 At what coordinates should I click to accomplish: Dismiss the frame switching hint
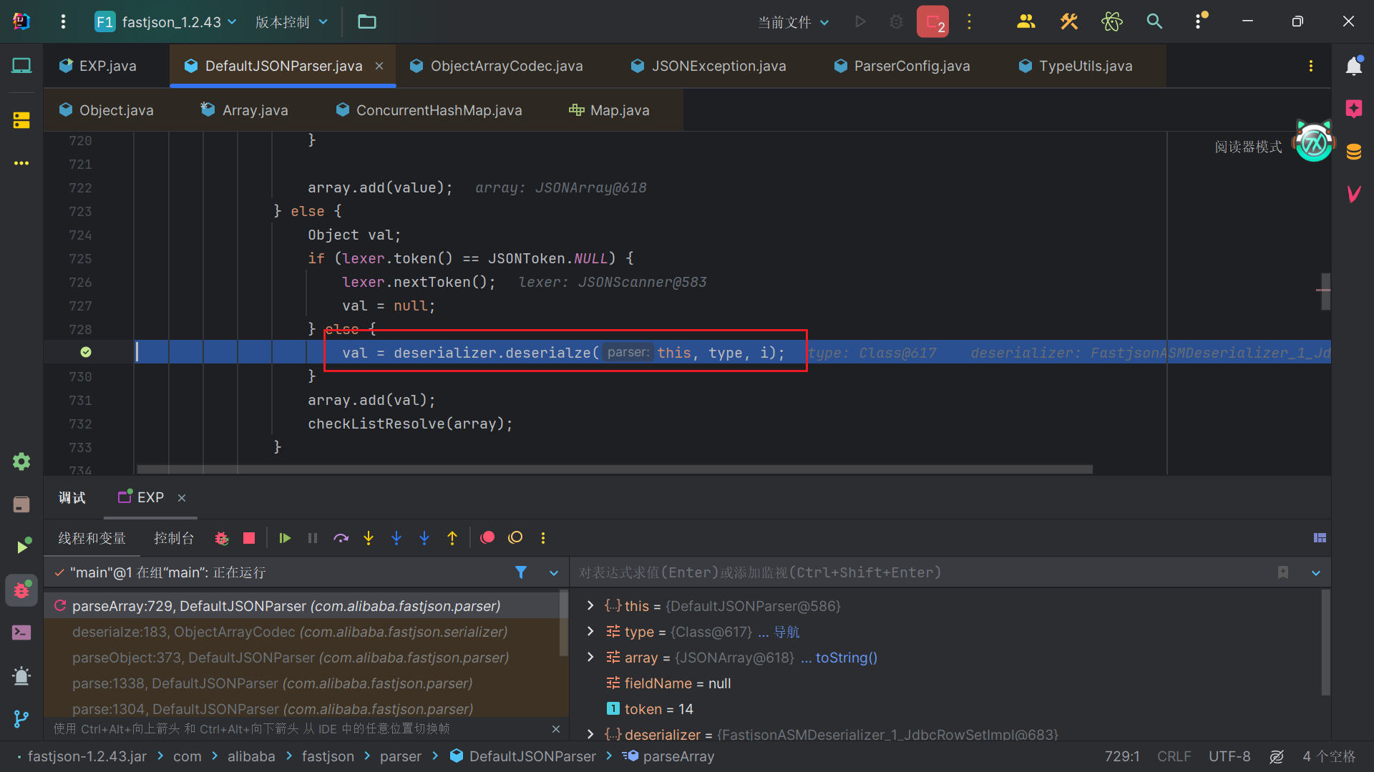[556, 729]
